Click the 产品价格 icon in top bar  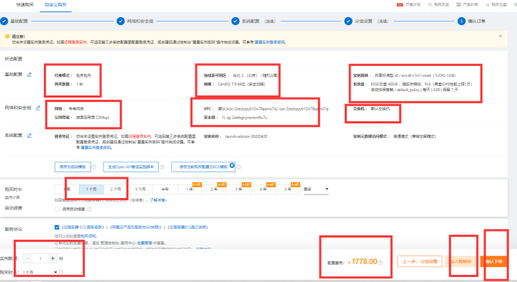pos(458,4)
